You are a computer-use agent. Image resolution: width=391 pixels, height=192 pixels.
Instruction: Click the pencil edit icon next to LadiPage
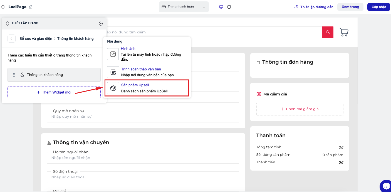click(30, 7)
